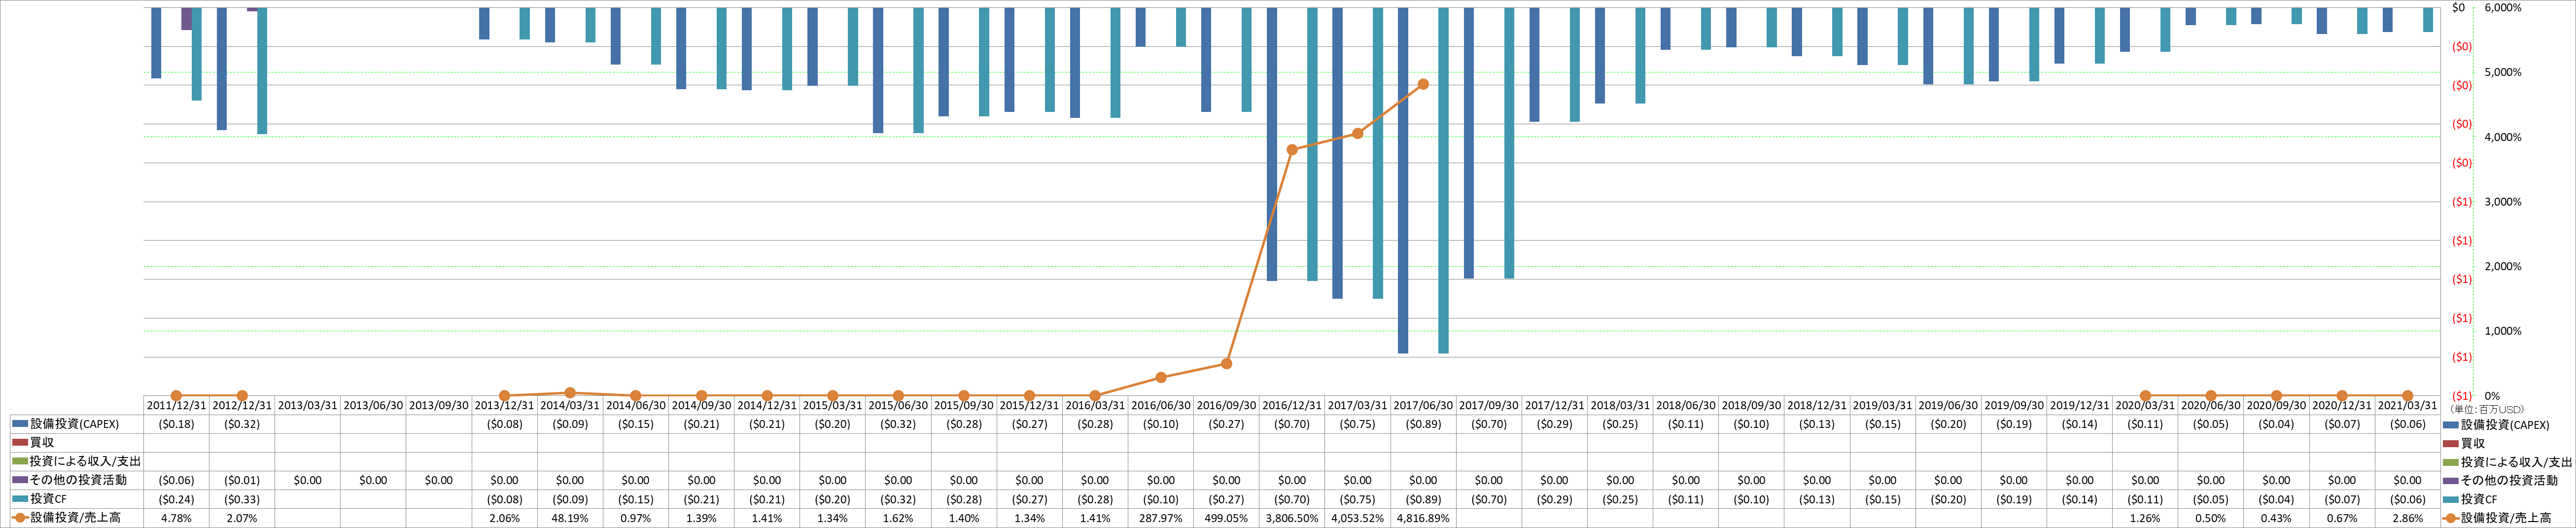Select the orange line marker at 2016/09/30
This screenshot has width=2576, height=528.
click(x=1226, y=364)
